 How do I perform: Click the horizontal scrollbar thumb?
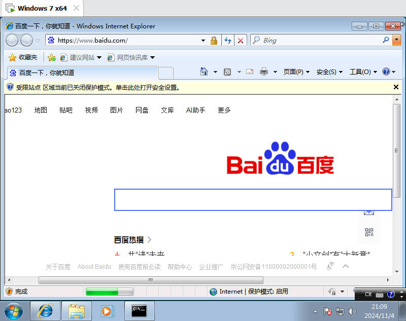[x=151, y=280]
